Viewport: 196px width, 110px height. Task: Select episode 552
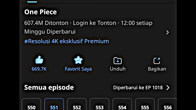coord(77,104)
